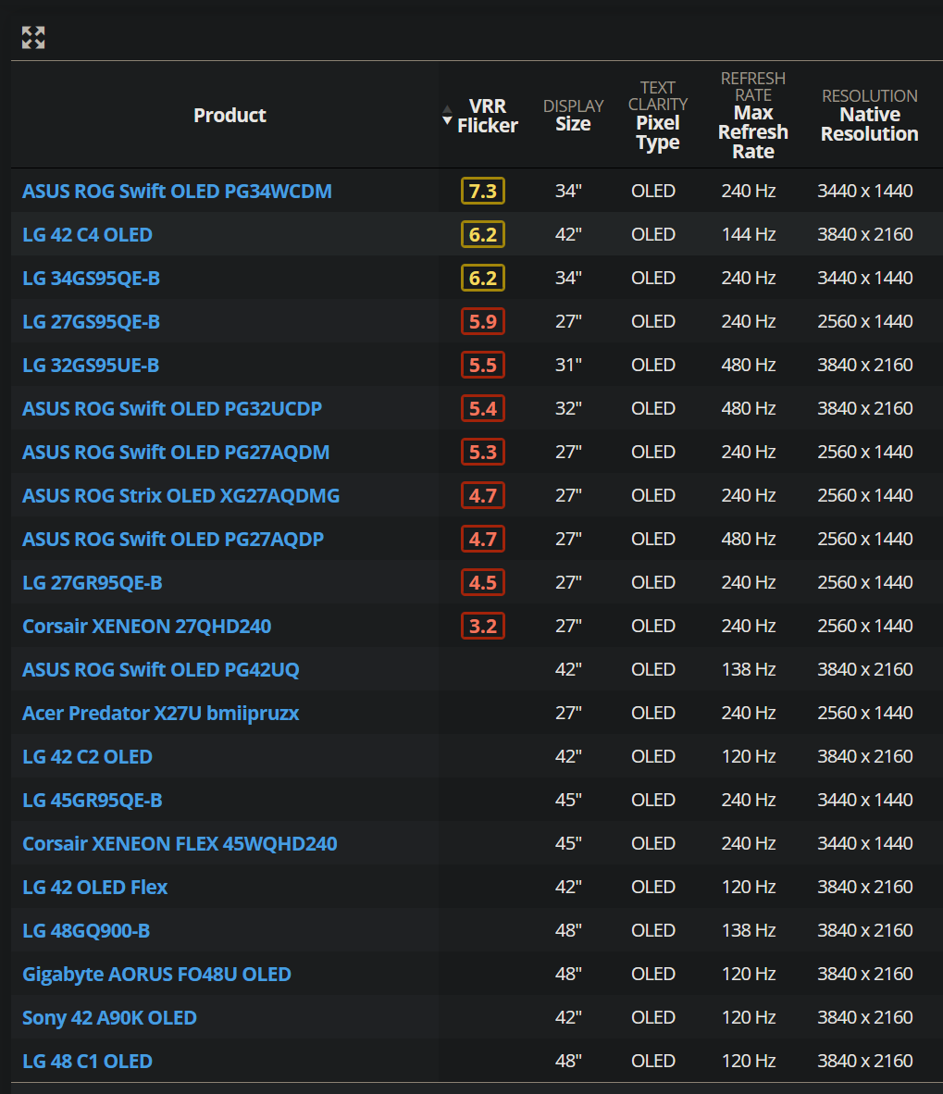Open LG 42 OLED Flex link

[x=95, y=888]
